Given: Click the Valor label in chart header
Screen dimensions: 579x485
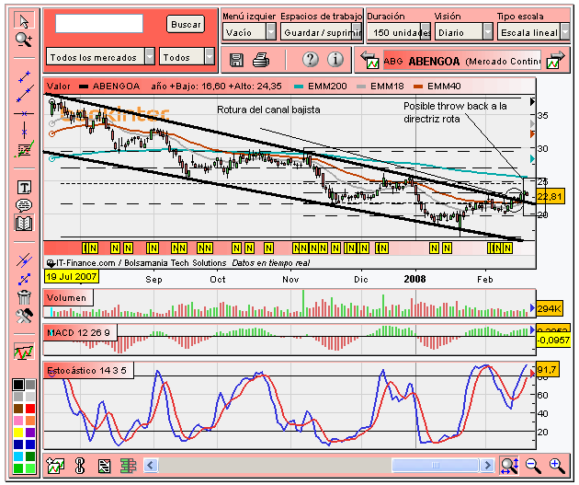Looking at the screenshot, I should click(x=58, y=87).
